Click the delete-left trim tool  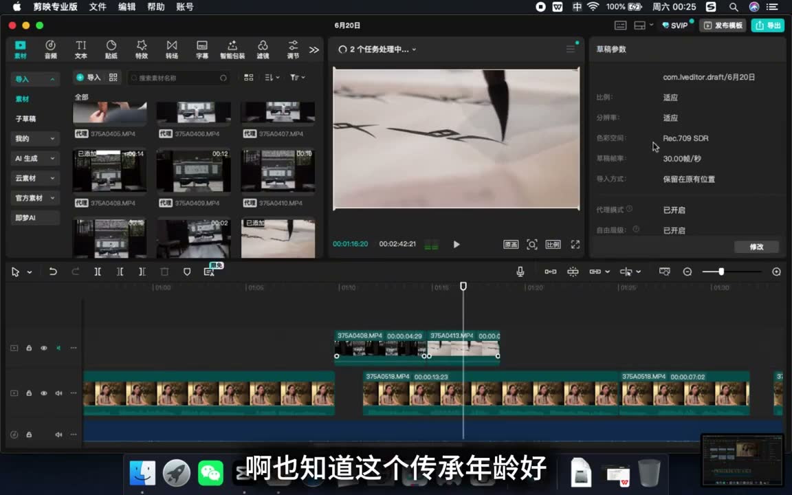[120, 272]
